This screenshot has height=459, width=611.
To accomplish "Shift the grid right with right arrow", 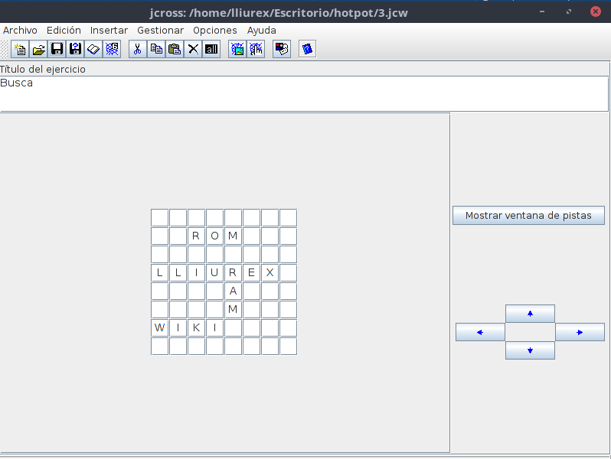I will 580,332.
